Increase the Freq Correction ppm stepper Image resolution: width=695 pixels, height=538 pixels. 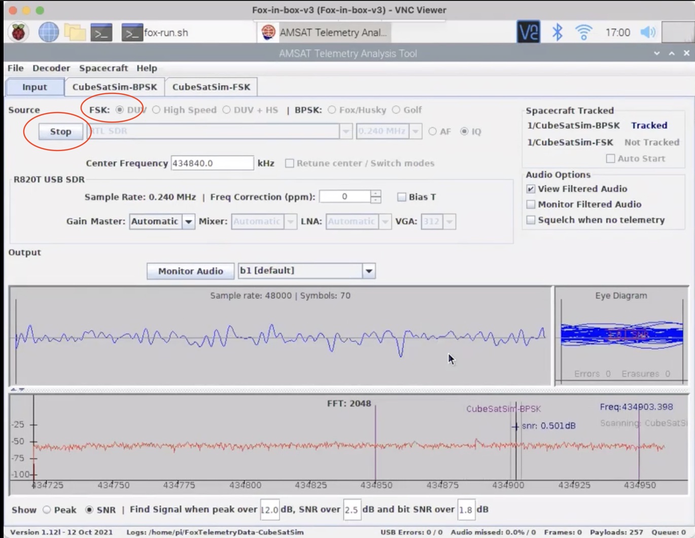pyautogui.click(x=375, y=194)
